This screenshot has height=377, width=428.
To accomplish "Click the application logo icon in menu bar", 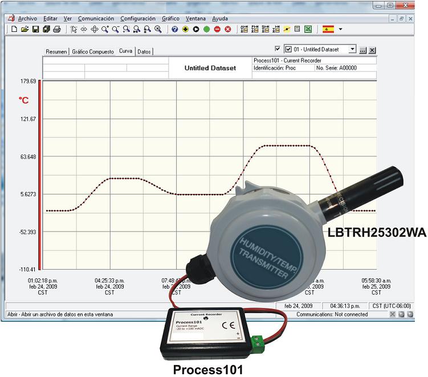I will 11,18.
